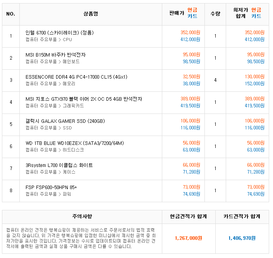Click the 419,500원 card sale price for GTX970
Viewport: 273px width, 258px height.
point(190,106)
